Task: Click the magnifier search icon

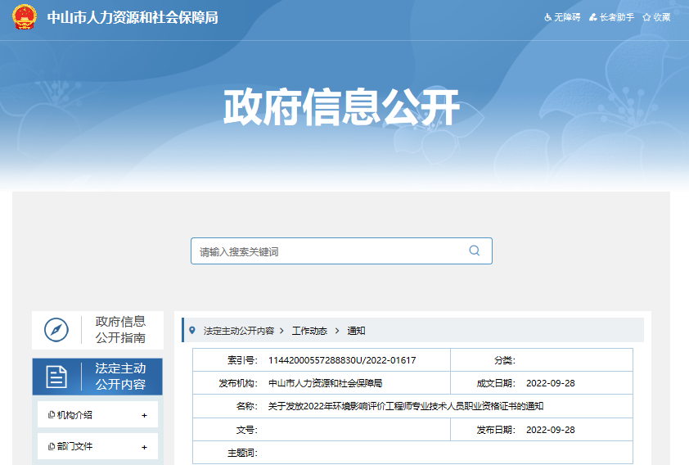Action: [x=474, y=251]
